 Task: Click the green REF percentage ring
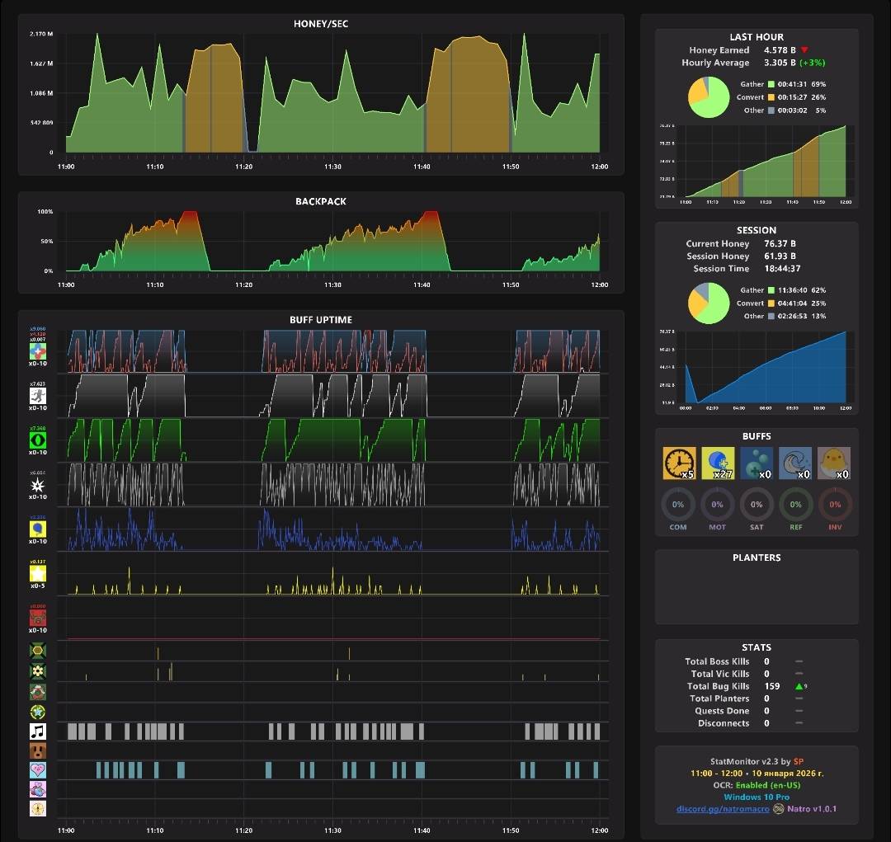[x=795, y=505]
